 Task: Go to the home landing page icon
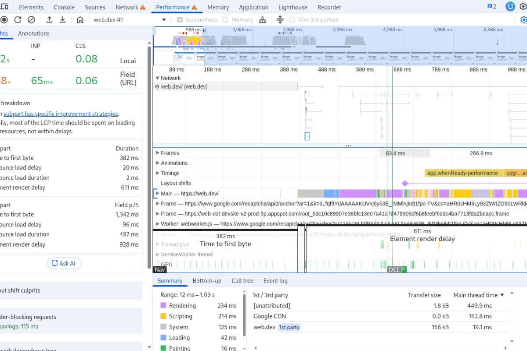tap(80, 20)
